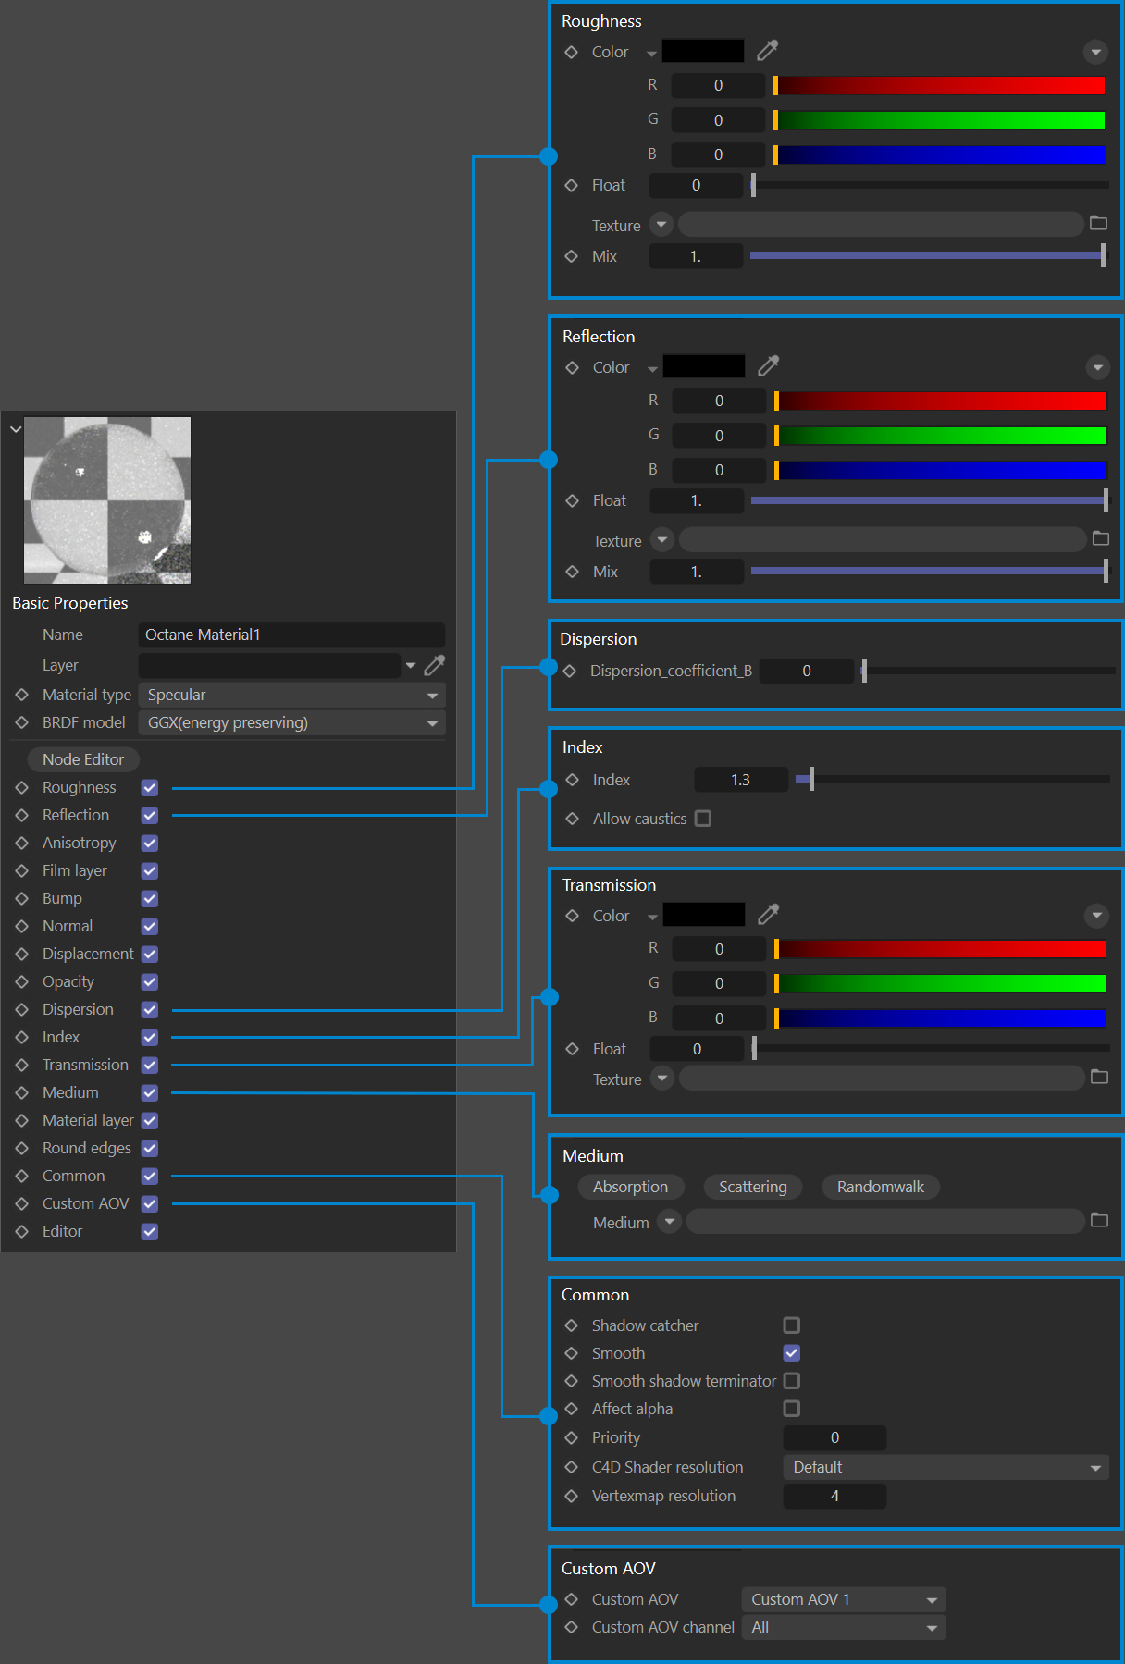Select the Absorption medium button
This screenshot has width=1125, height=1664.
point(630,1187)
